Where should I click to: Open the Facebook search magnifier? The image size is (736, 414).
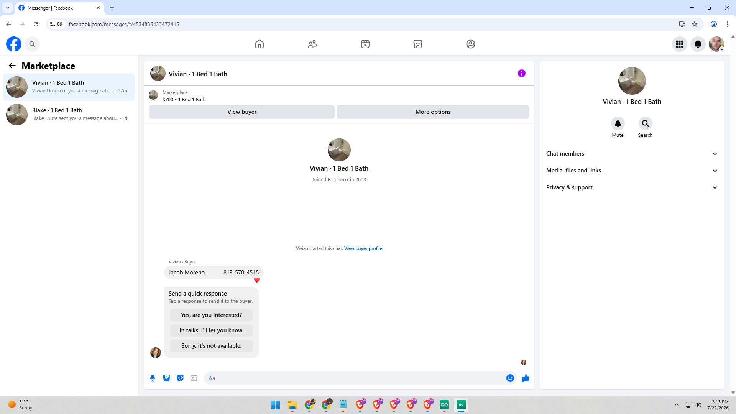pos(32,44)
